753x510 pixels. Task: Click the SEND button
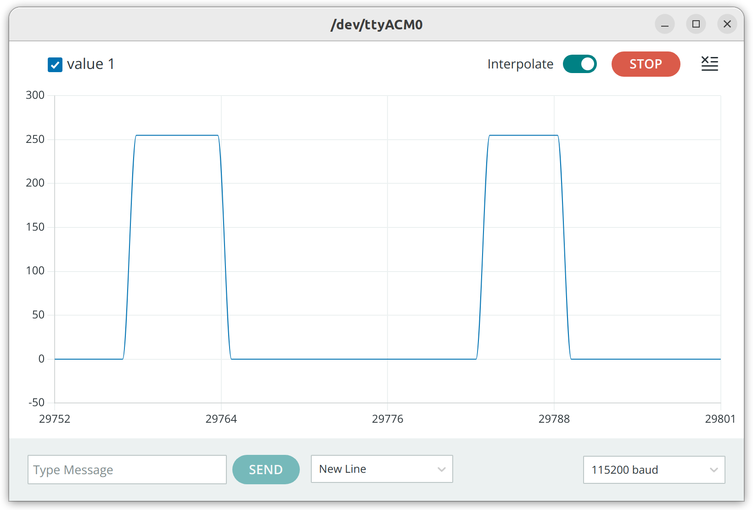click(266, 470)
